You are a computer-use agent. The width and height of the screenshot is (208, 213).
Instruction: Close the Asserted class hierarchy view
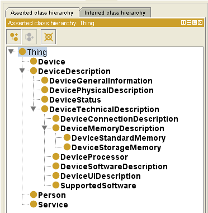point(200,22)
